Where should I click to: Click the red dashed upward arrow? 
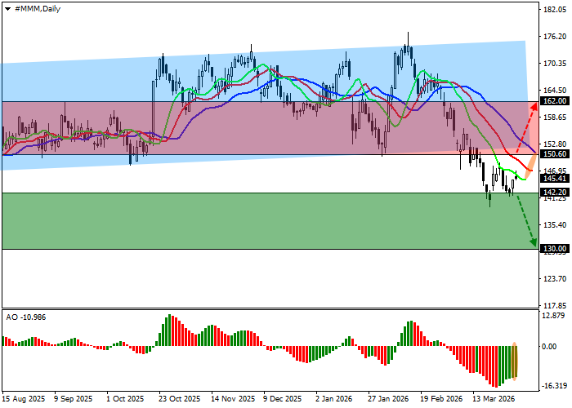pos(525,126)
